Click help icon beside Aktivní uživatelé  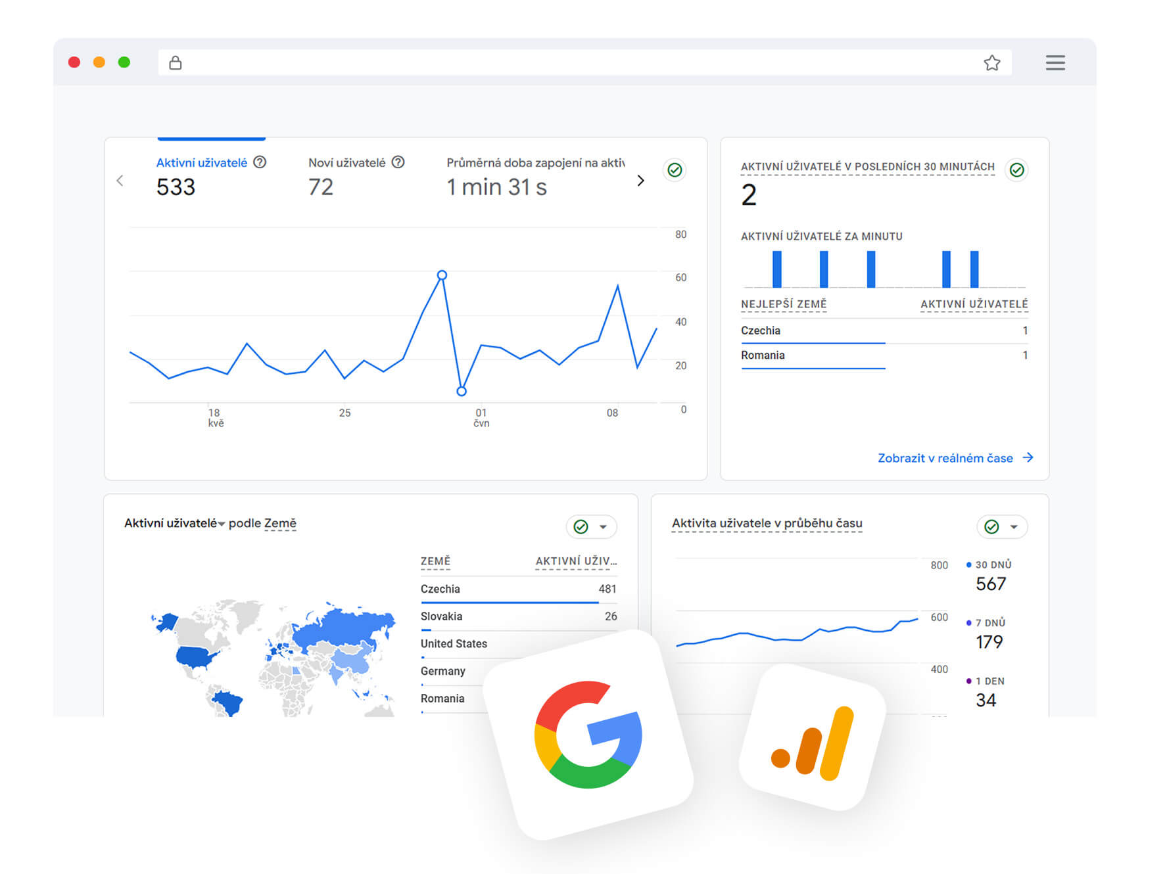(x=260, y=162)
